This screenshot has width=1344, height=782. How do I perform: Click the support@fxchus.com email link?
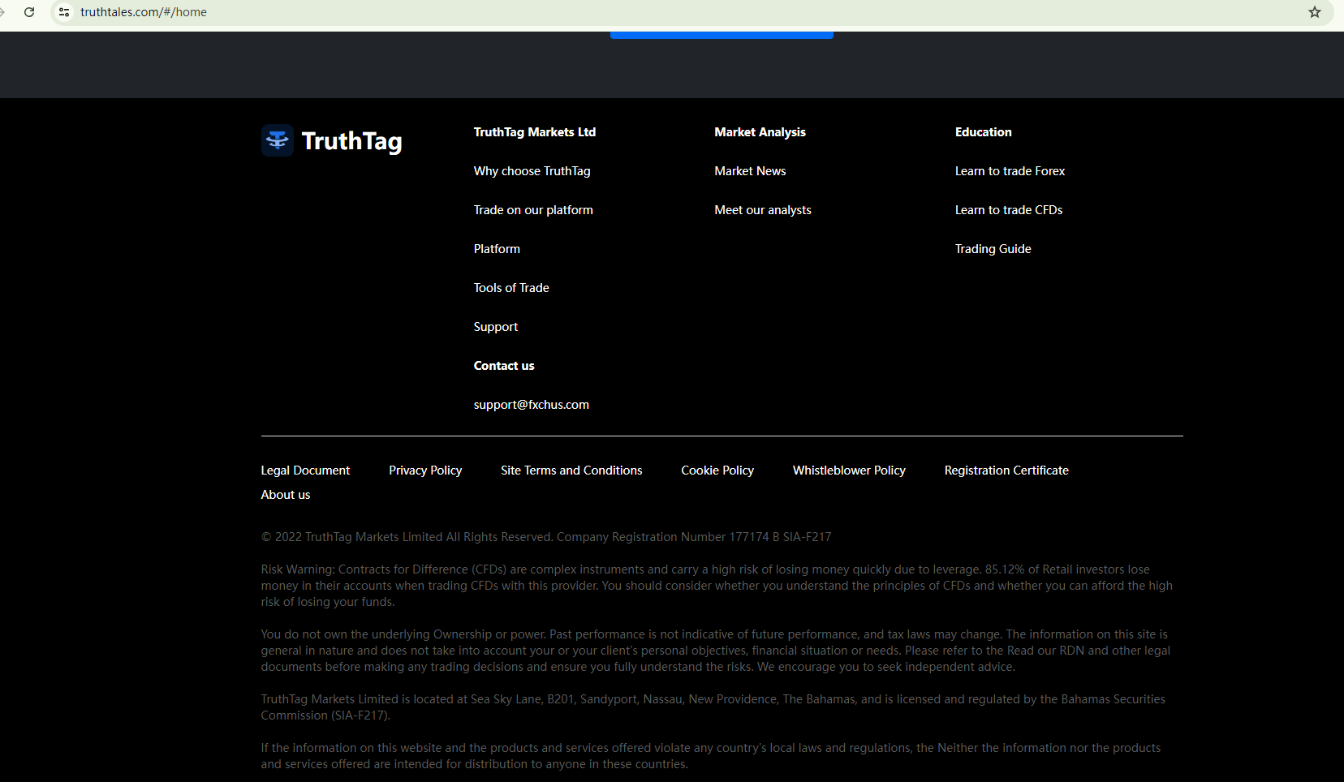[x=532, y=405]
